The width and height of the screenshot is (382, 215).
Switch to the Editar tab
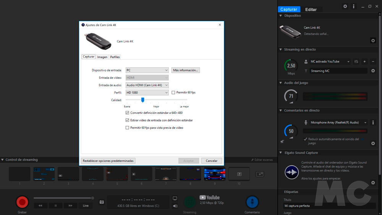pos(311,10)
